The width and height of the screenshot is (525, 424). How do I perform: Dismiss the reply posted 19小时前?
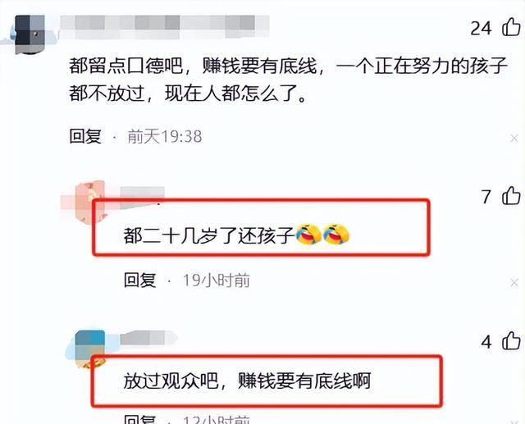point(514,283)
